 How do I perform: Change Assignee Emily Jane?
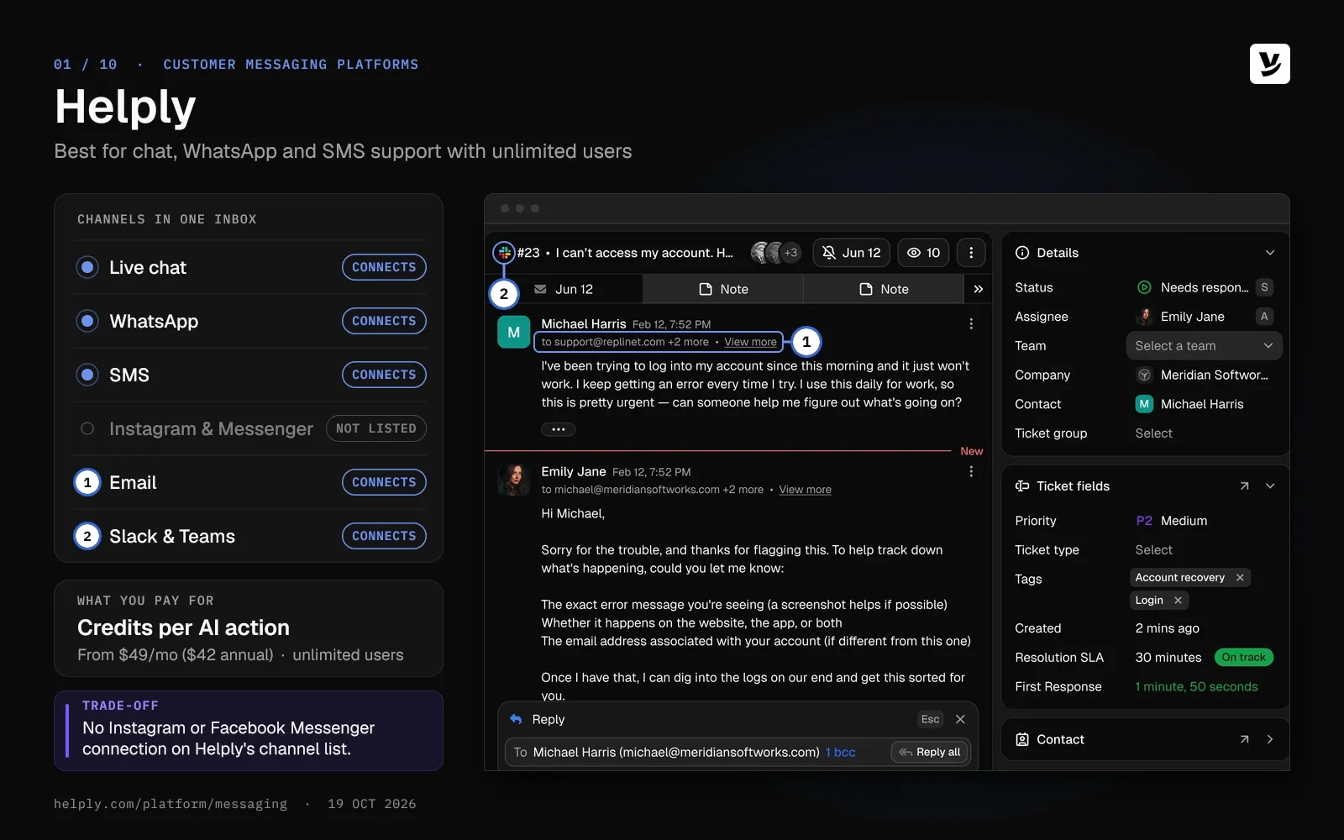click(x=1181, y=317)
